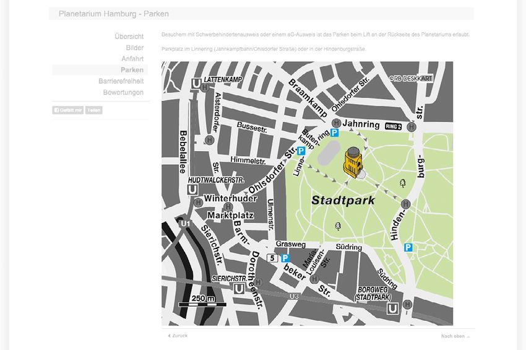The image size is (526, 350).
Task: Click the tree icon below Stadtpark label
Action: [x=338, y=226]
